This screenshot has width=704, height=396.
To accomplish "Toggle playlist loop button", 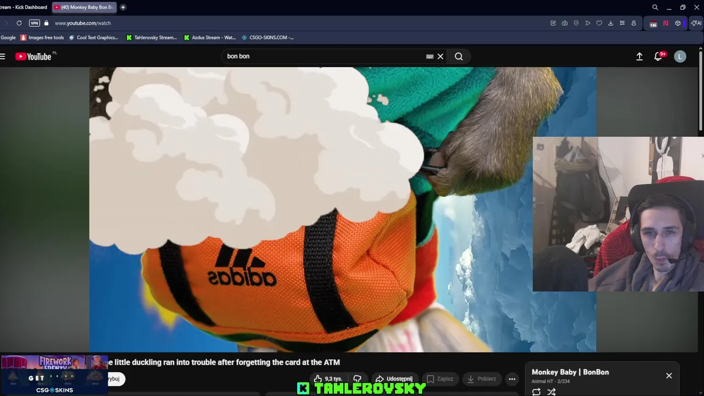I will pyautogui.click(x=536, y=392).
